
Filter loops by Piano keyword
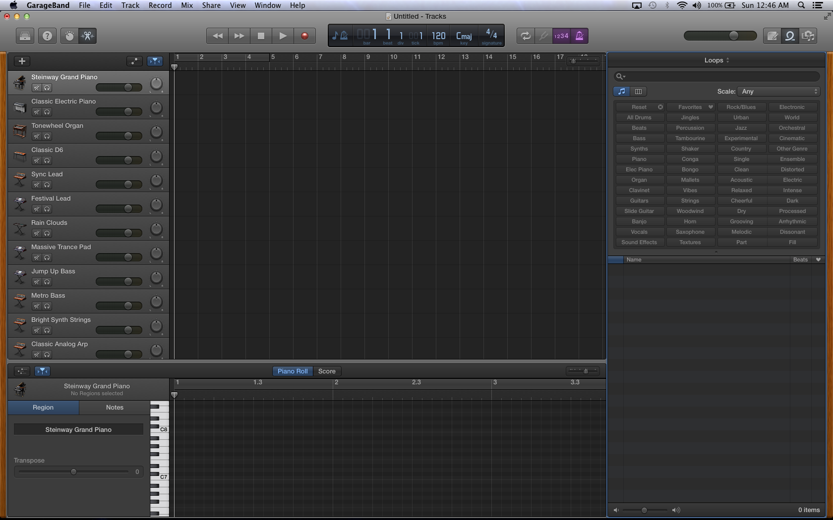click(639, 159)
